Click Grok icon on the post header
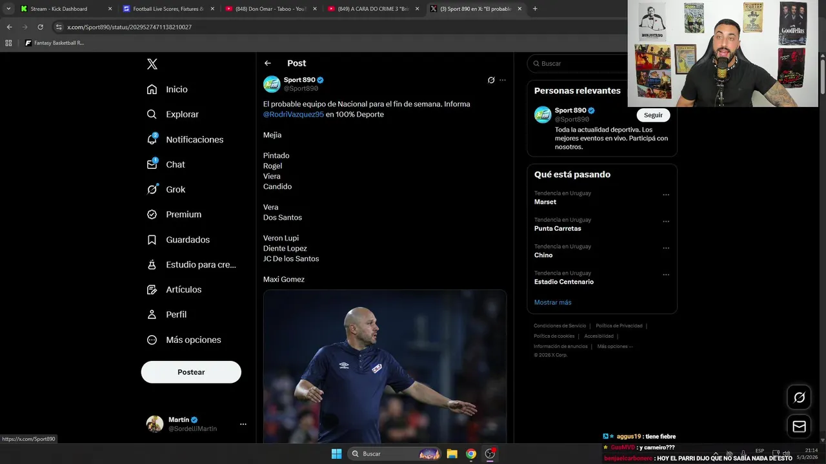Image resolution: width=826 pixels, height=464 pixels. click(x=491, y=80)
